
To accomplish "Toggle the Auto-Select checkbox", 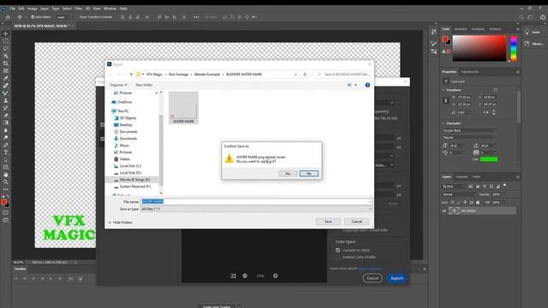I will pyautogui.click(x=33, y=17).
